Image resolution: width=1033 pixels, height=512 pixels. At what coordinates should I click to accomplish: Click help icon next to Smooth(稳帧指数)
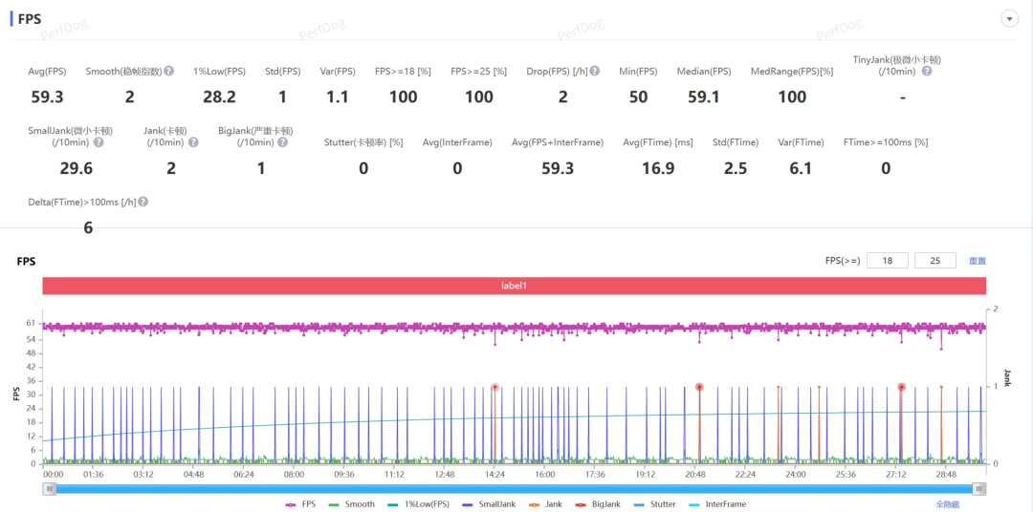168,72
